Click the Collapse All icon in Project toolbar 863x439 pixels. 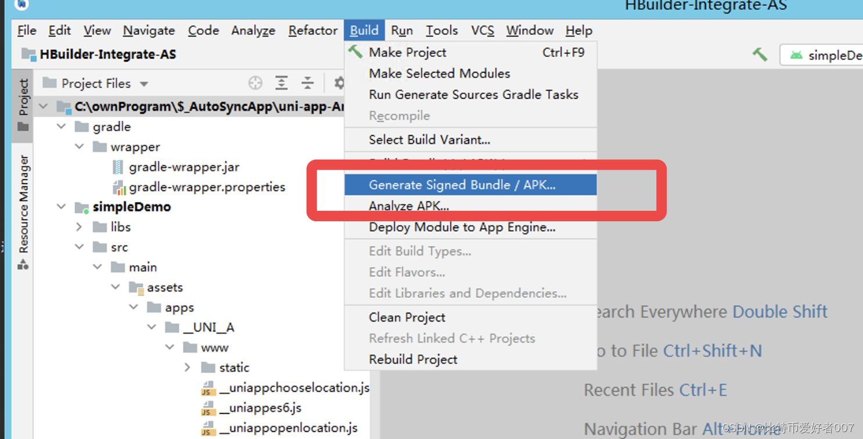tap(307, 83)
